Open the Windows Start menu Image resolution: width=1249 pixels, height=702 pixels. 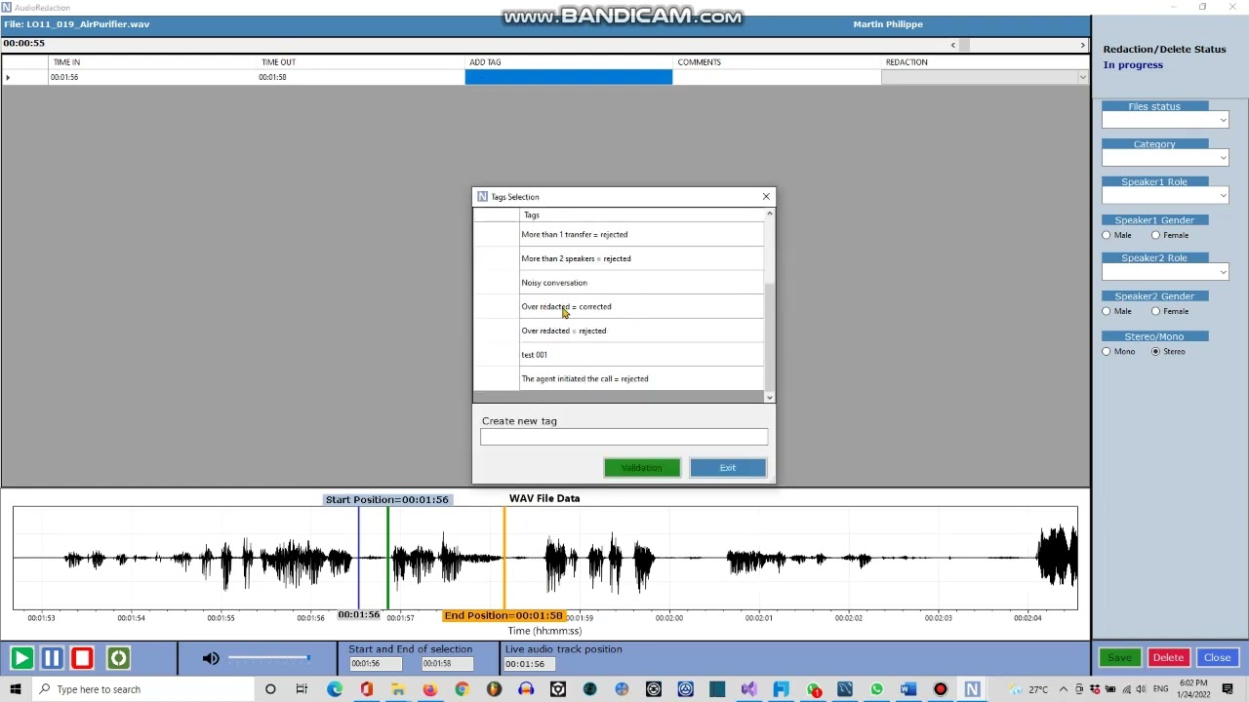15,689
